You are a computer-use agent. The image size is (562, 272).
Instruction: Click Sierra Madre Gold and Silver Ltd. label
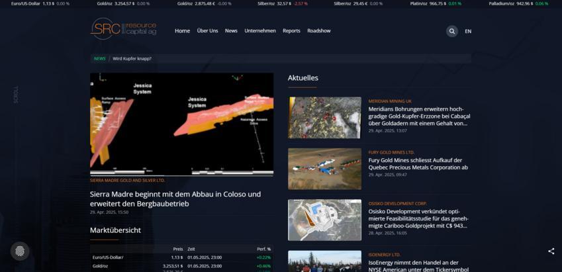[128, 181]
